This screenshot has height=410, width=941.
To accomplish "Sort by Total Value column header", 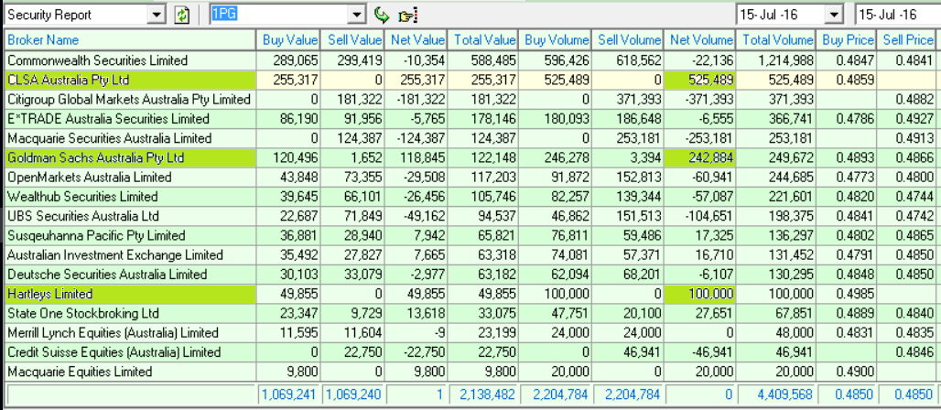I will click(x=483, y=40).
